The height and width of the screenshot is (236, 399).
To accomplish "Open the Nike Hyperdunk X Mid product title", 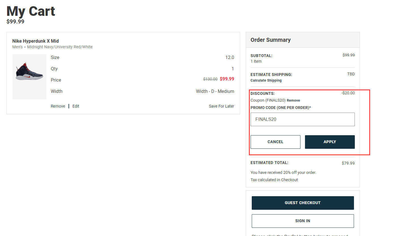I will (36, 41).
